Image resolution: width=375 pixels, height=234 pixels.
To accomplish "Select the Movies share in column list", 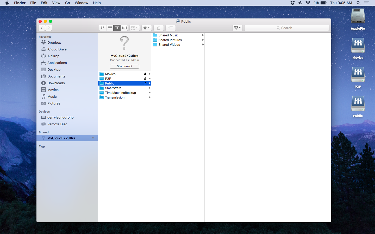I will tap(124, 74).
